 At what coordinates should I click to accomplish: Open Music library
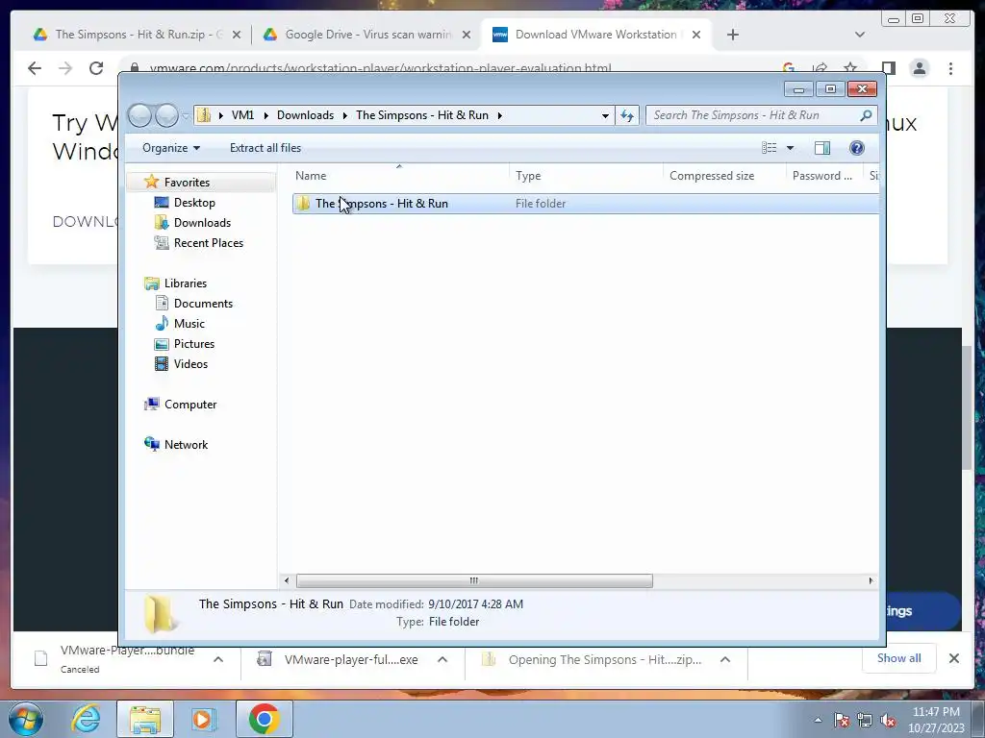coord(189,324)
